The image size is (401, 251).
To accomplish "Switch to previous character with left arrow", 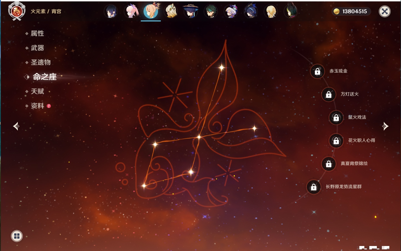I will (x=16, y=126).
